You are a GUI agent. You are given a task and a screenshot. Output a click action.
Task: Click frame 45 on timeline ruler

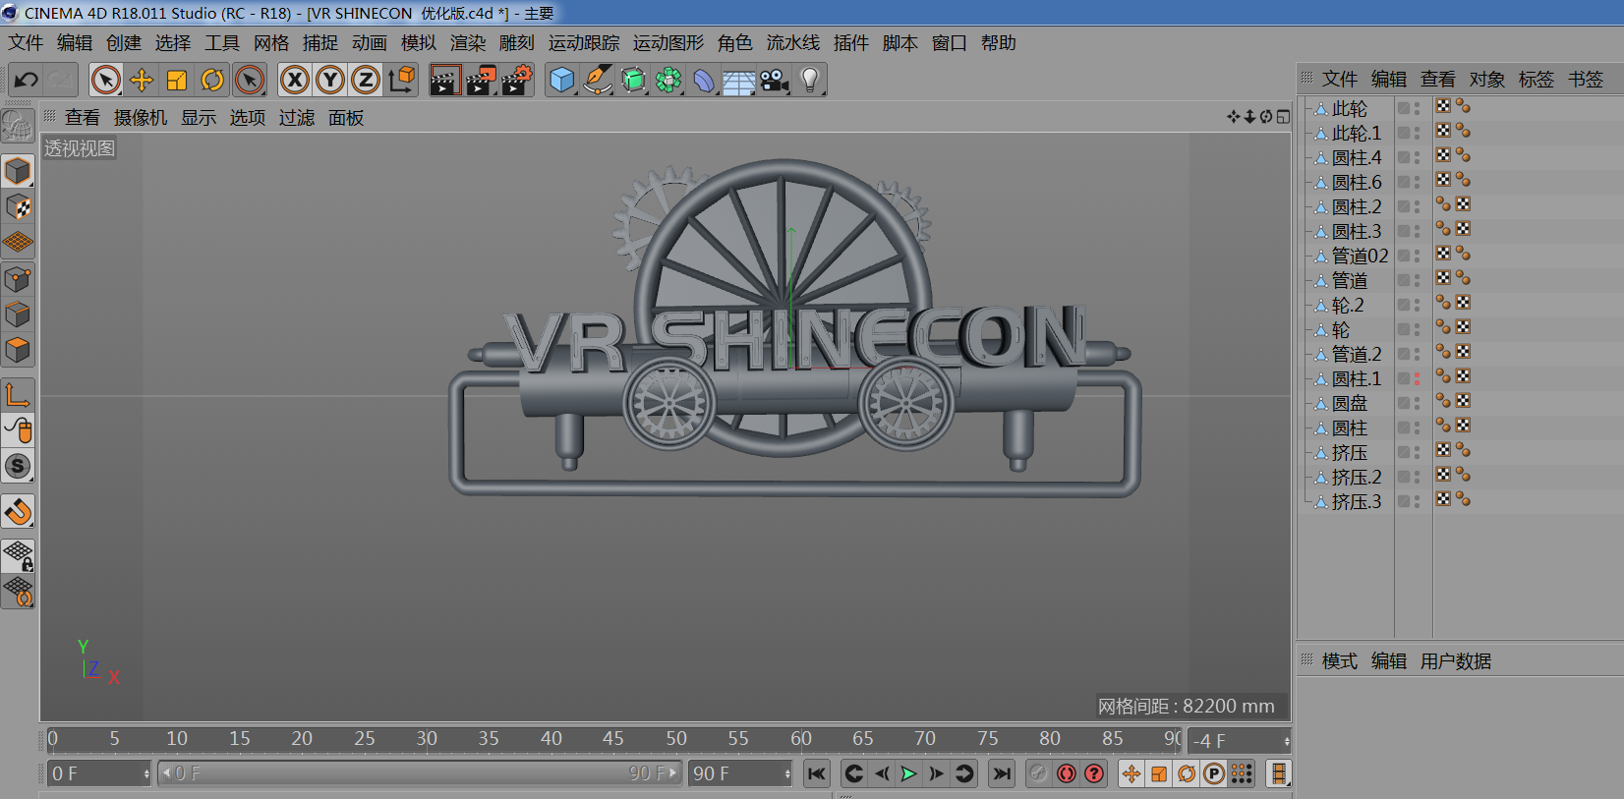(613, 738)
